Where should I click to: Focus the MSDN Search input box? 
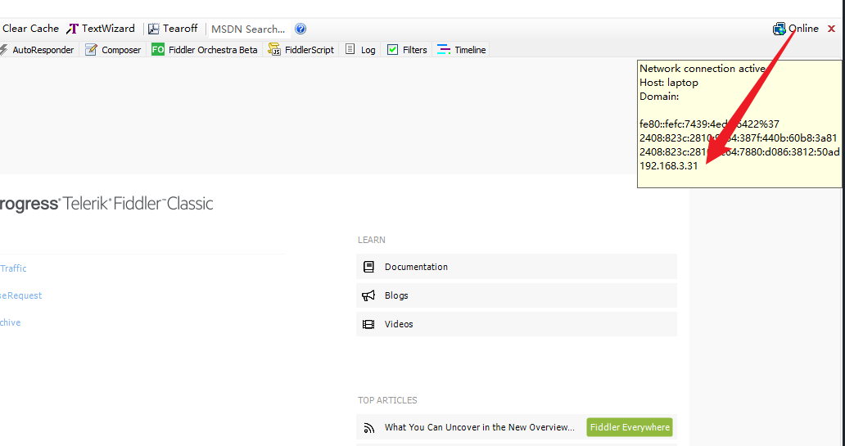pos(248,29)
